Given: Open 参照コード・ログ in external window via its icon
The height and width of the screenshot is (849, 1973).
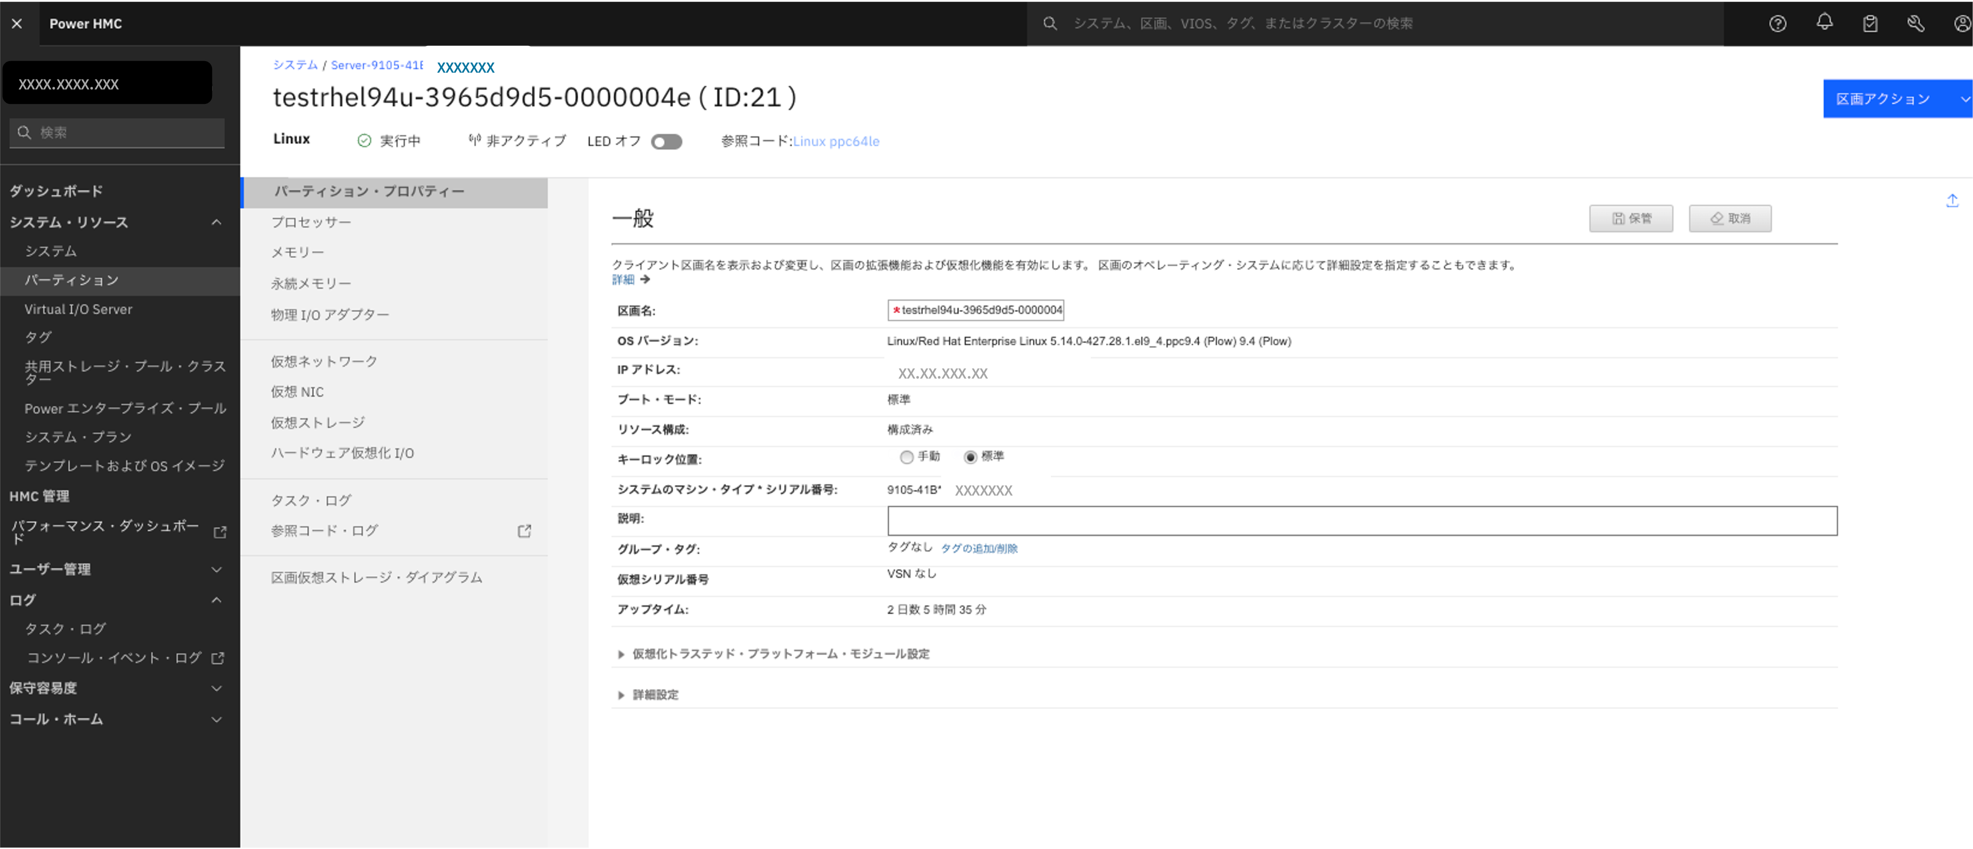Looking at the screenshot, I should click(524, 530).
